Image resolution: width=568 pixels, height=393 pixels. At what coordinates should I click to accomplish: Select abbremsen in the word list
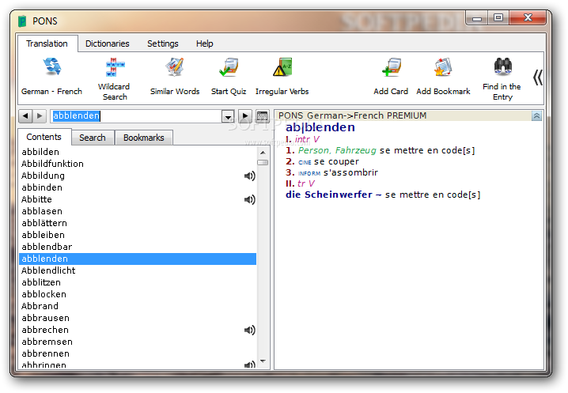tap(138, 342)
